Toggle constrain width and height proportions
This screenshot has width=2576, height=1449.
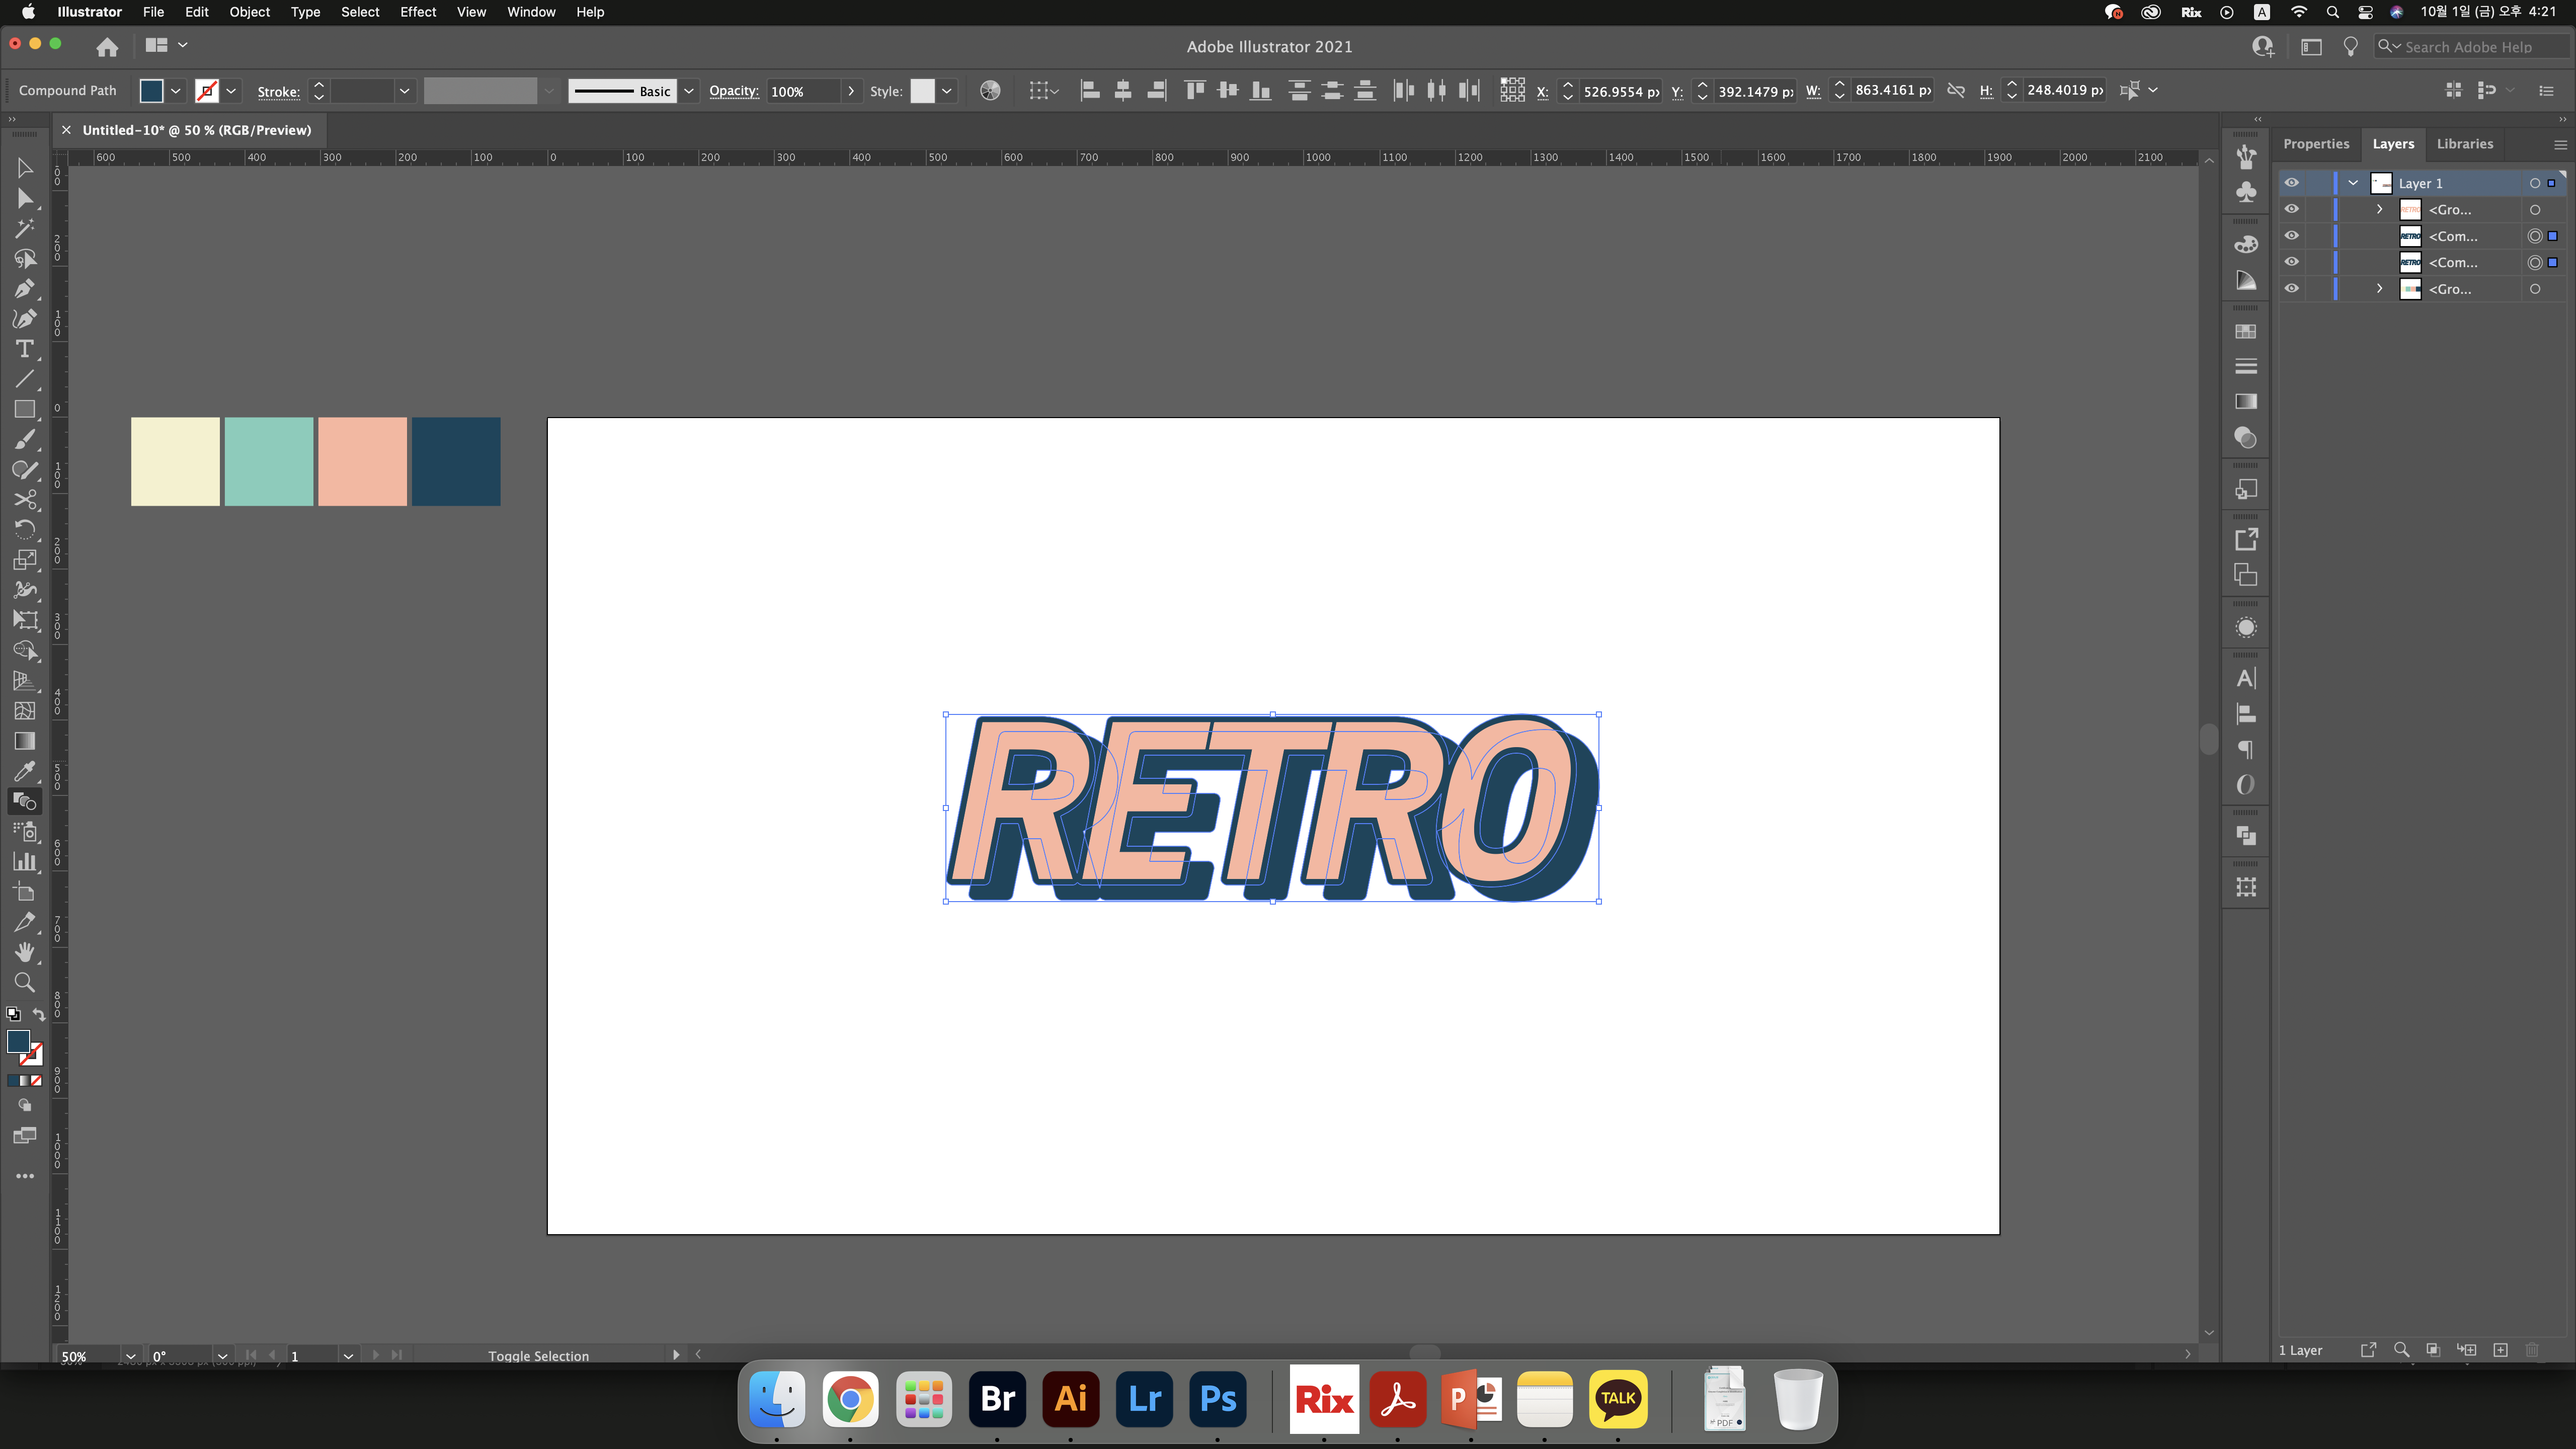1956,91
